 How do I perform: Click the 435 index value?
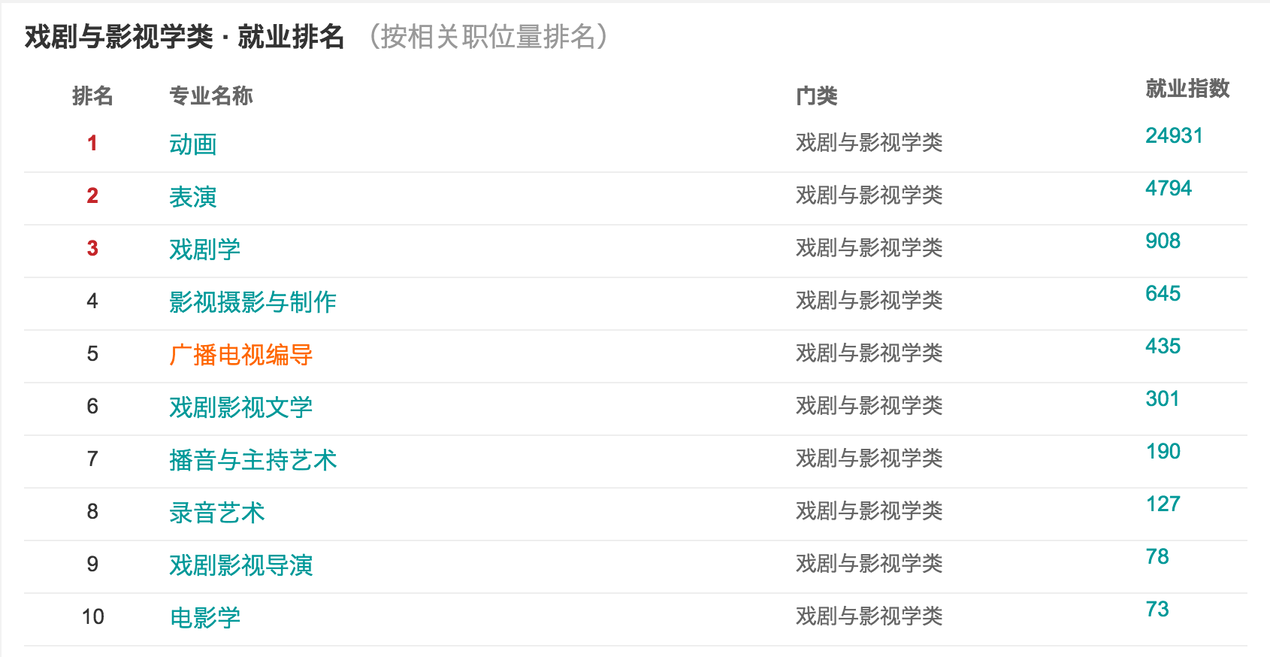tap(1163, 347)
